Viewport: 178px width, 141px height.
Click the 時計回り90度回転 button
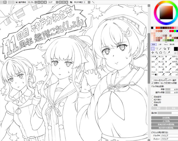pyautogui.click(x=165, y=128)
